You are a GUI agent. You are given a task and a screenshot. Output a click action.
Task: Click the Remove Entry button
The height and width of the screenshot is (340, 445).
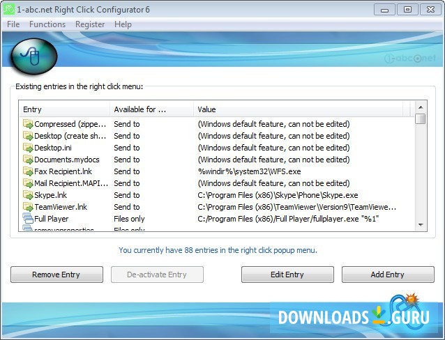click(x=56, y=275)
